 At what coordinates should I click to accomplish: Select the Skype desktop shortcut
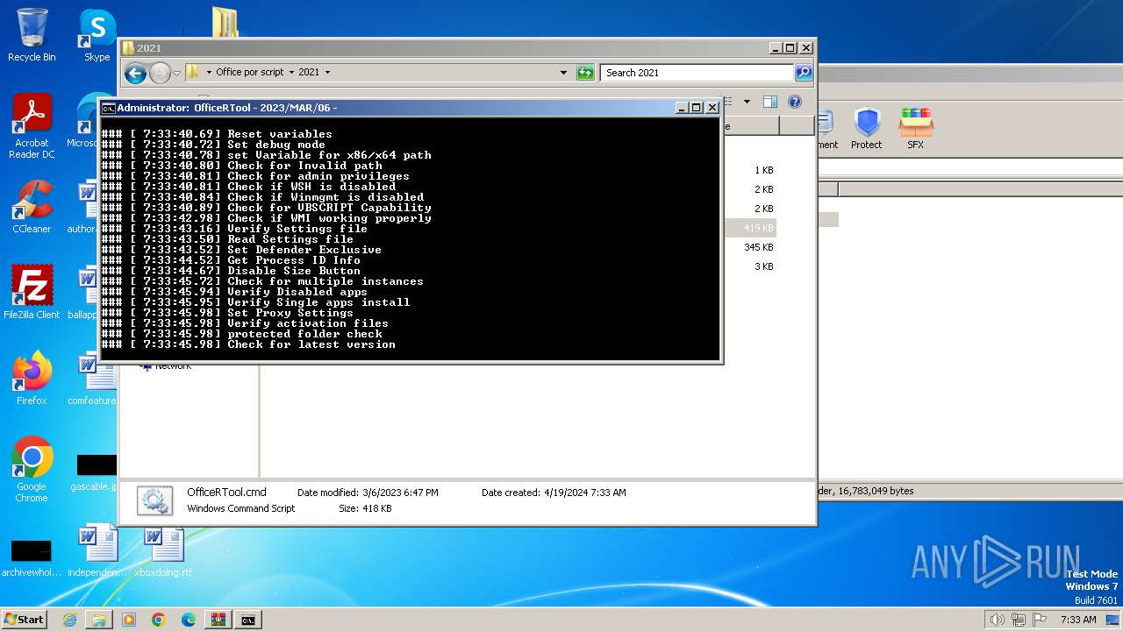[97, 35]
